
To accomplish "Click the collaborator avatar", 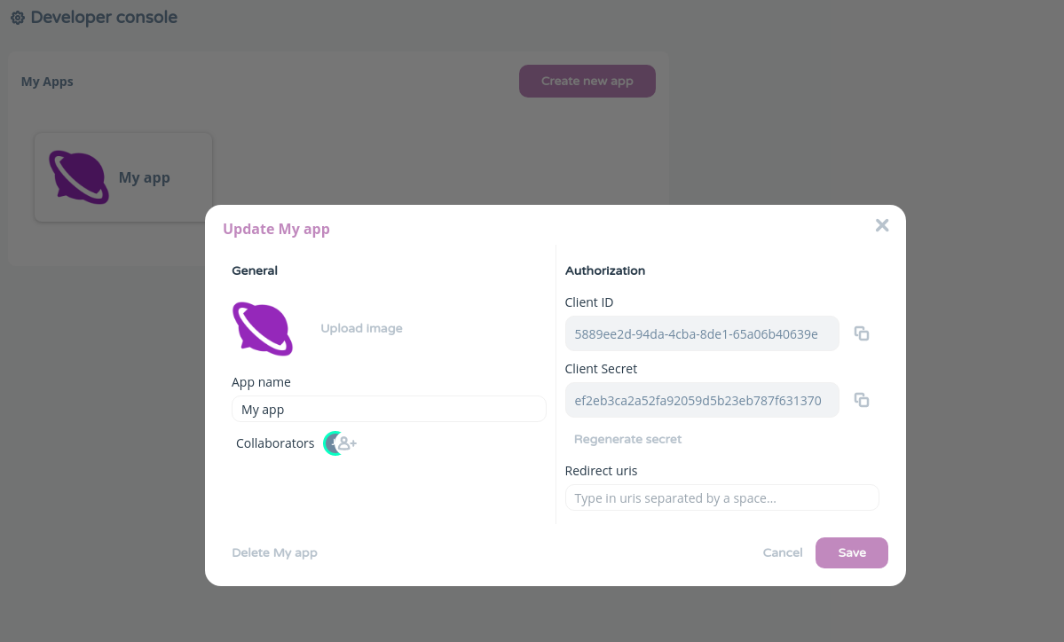I will pos(331,443).
